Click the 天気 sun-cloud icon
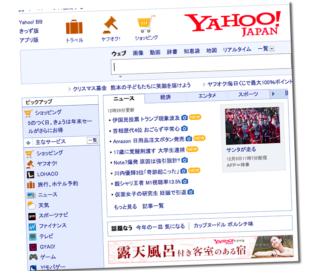Image resolution: width=316 pixels, height=271 pixels. (32, 206)
